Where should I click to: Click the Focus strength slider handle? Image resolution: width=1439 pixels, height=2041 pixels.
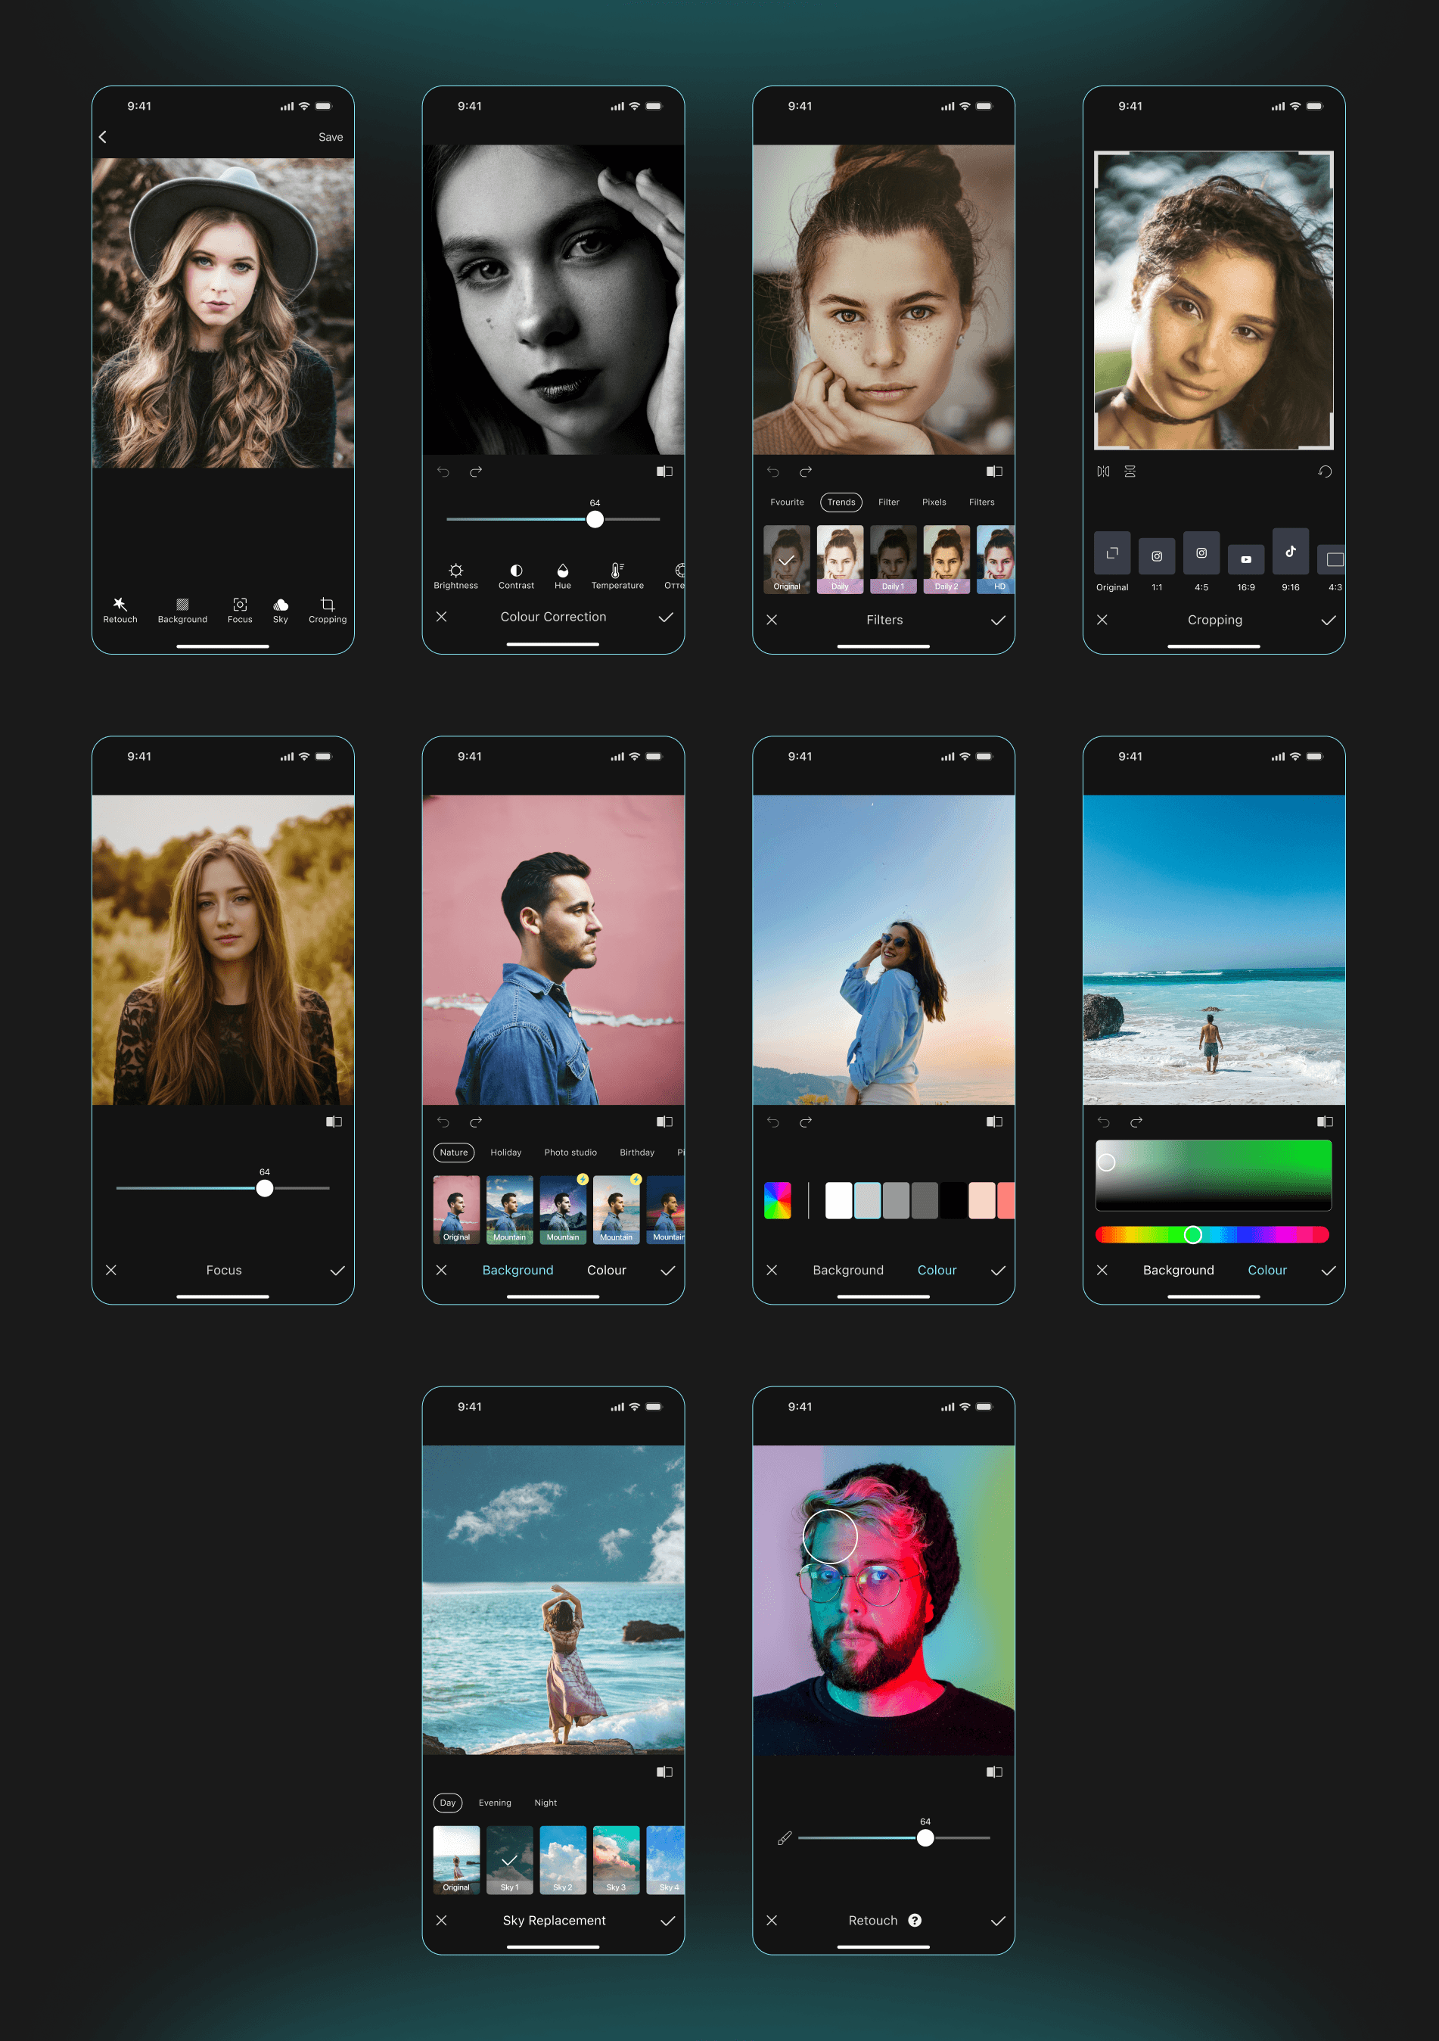click(x=265, y=1189)
